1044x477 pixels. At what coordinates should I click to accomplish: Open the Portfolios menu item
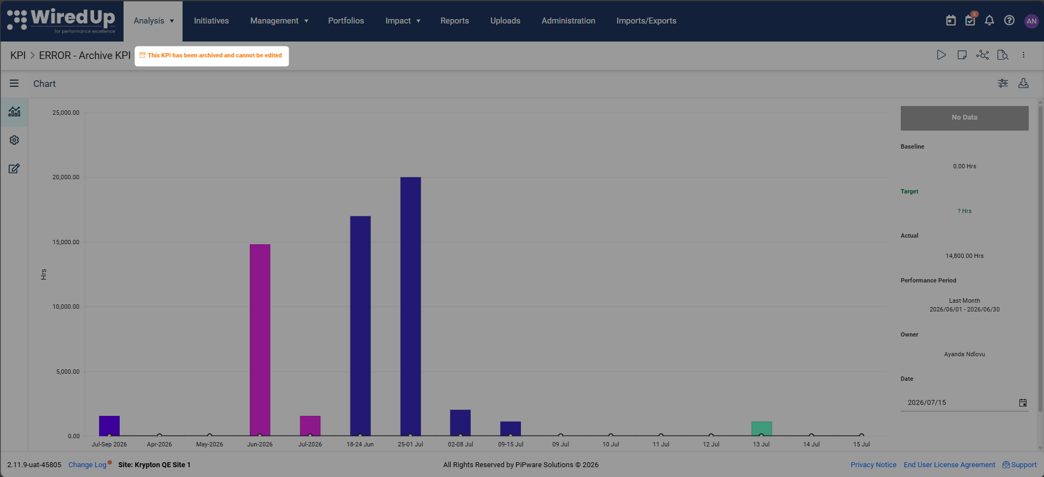pos(346,21)
